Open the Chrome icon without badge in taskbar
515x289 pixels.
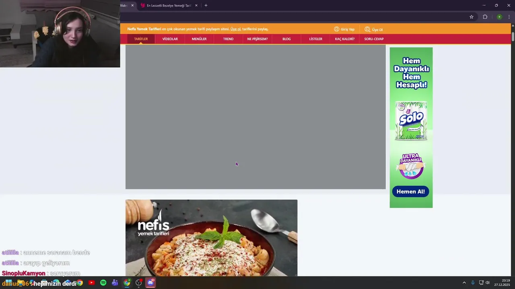pyautogui.click(x=80, y=283)
